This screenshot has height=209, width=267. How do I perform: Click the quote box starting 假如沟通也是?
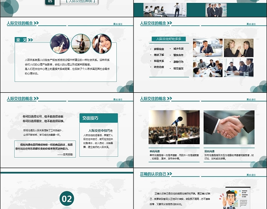45,149
